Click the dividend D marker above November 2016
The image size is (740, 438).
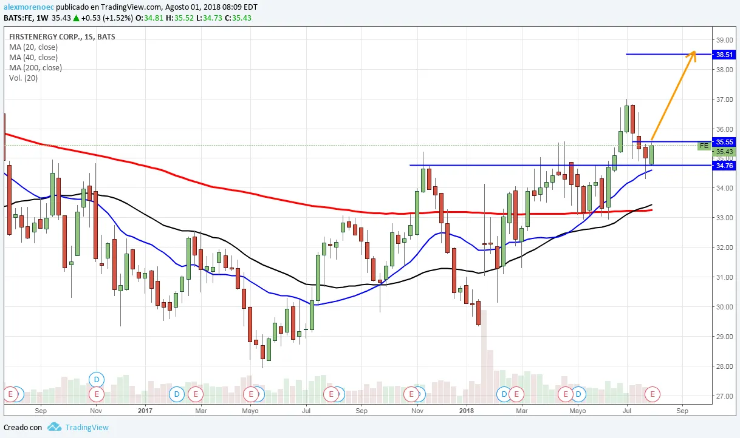[x=96, y=379]
